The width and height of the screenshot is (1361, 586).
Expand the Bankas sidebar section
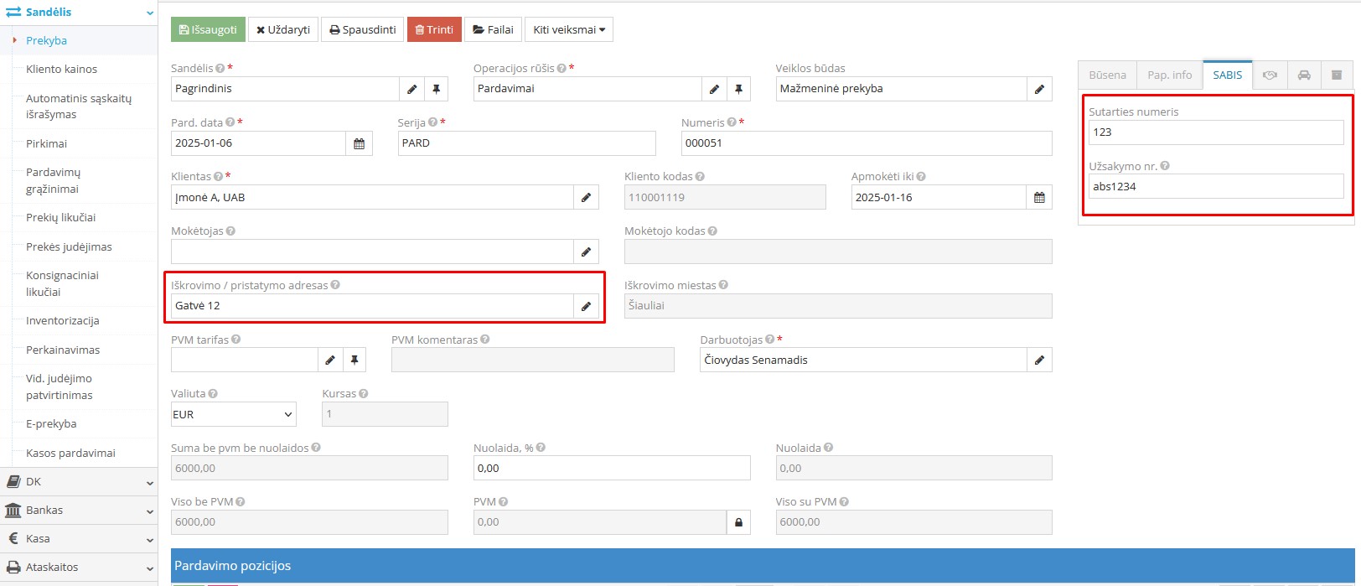click(79, 511)
